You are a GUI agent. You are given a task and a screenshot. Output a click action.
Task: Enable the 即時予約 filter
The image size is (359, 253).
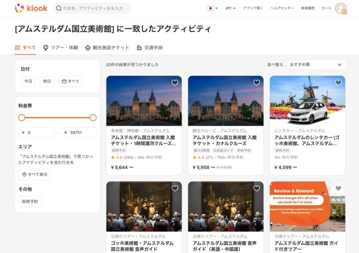pos(30,202)
